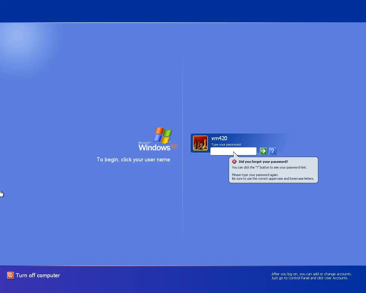Screen dimensions: 366x293
Task: Show password hint with question mark button
Action: pyautogui.click(x=272, y=151)
